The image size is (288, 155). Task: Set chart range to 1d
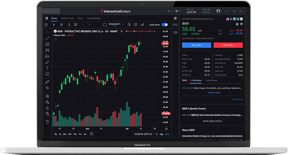point(85,134)
